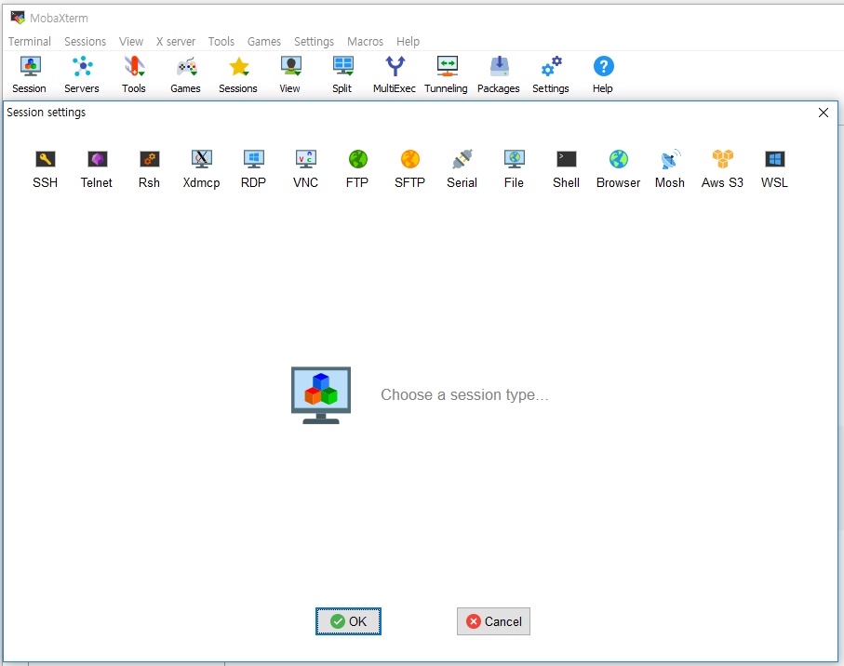Confirm with the OK button
This screenshot has width=844, height=666.
tap(348, 621)
